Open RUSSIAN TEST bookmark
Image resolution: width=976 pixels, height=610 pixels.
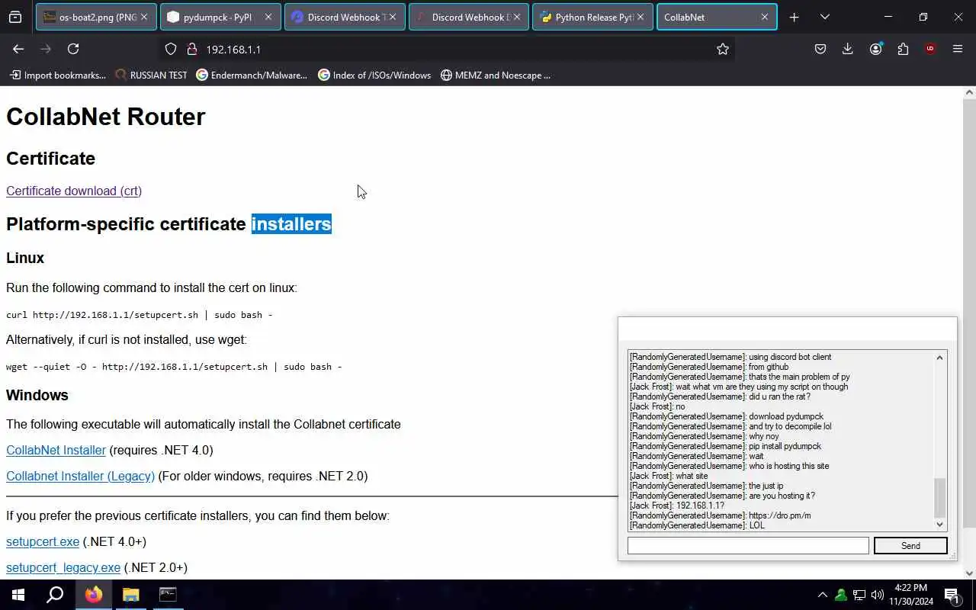pos(151,75)
